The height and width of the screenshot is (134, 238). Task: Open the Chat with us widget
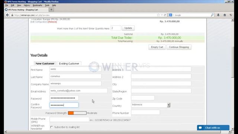213,128
